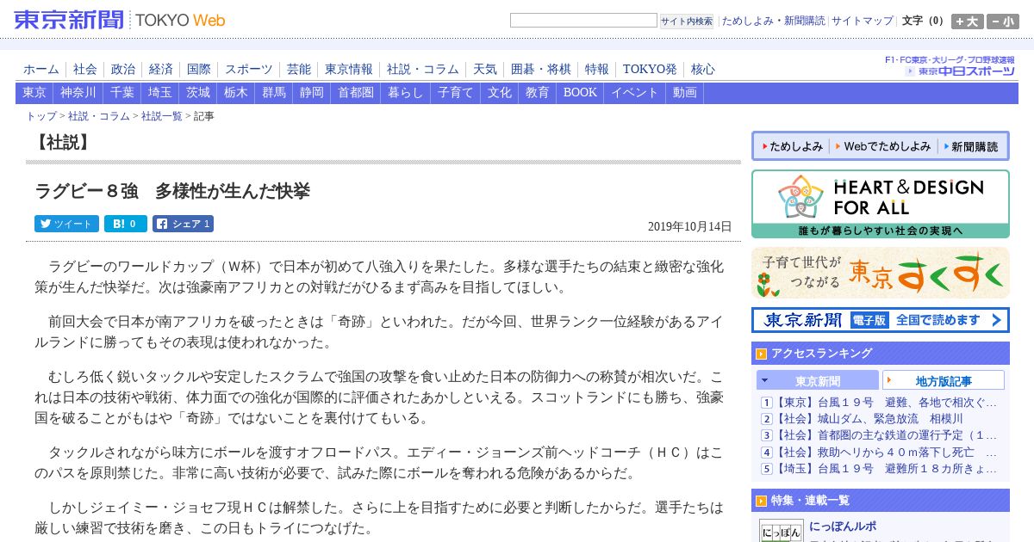Open the 東京すくすく banner
Viewport: 1034px width, 542px height.
[880, 273]
